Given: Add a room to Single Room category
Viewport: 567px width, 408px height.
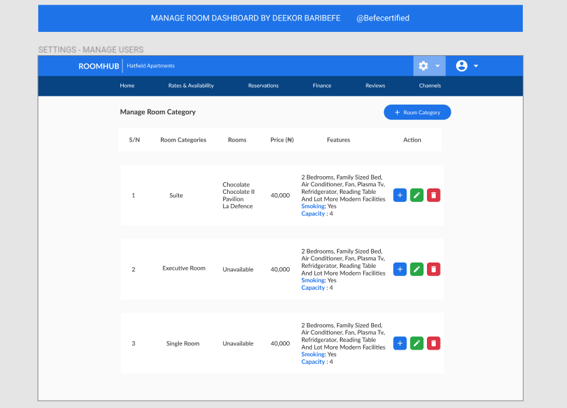Looking at the screenshot, I should 400,343.
